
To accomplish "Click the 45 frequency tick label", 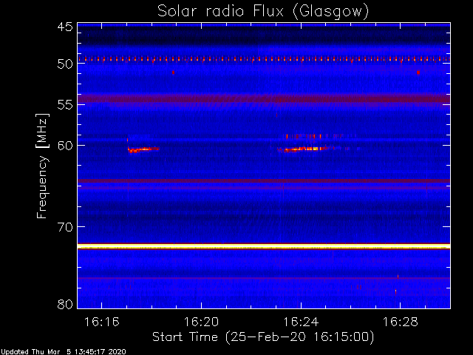I will click(x=65, y=27).
